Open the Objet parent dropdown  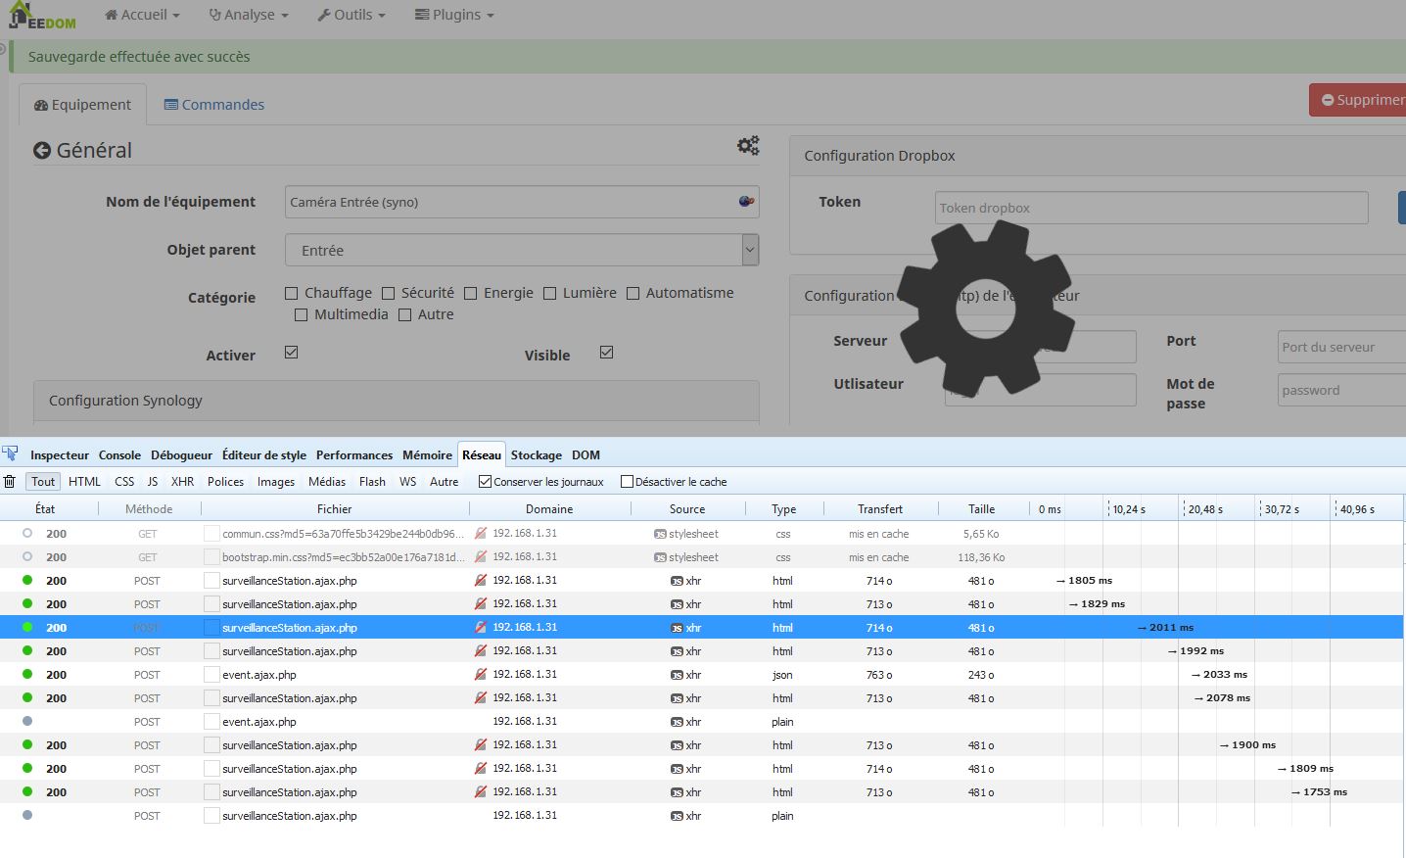[x=522, y=250]
